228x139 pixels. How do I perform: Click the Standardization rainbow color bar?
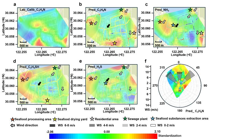click(x=103, y=136)
